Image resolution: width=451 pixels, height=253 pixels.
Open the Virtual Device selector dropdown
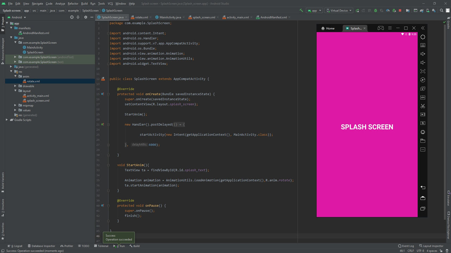[x=338, y=11]
